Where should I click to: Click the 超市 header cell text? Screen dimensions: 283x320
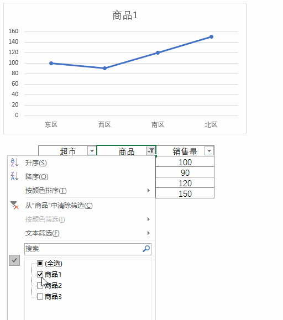68,151
